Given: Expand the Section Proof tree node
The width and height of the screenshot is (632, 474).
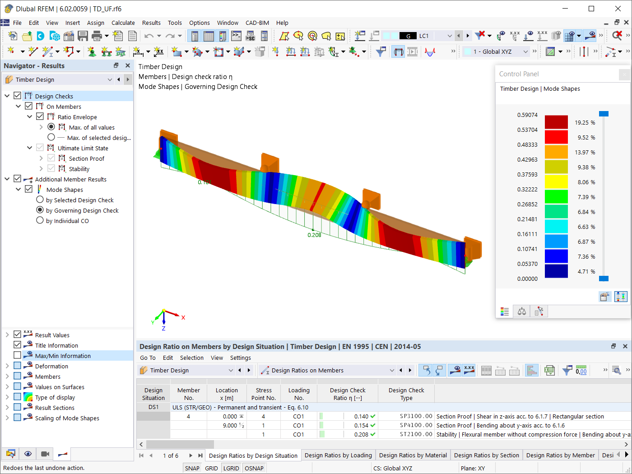Looking at the screenshot, I should (x=41, y=158).
